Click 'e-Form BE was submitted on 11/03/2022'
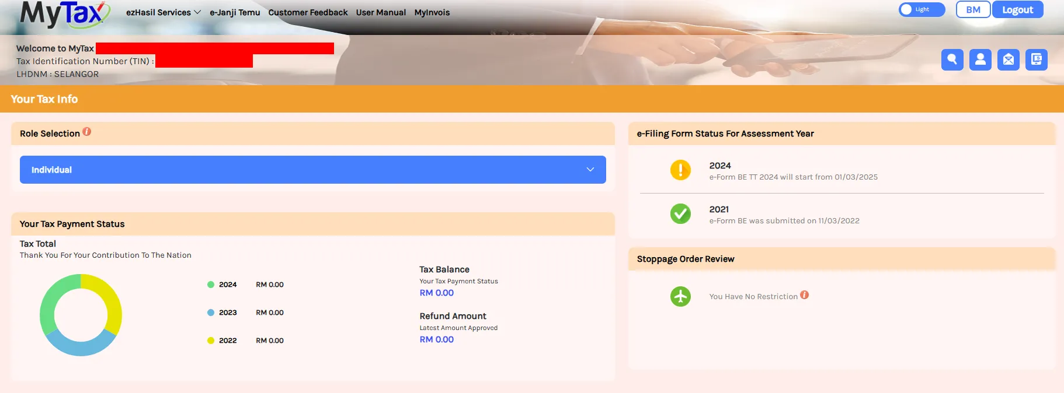Viewport: 1064px width, 393px height. pos(784,220)
